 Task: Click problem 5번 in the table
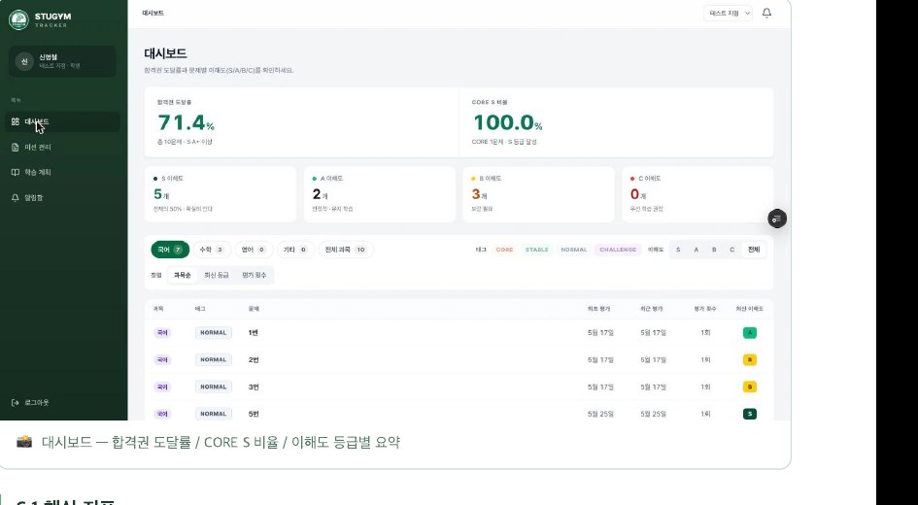tap(253, 414)
